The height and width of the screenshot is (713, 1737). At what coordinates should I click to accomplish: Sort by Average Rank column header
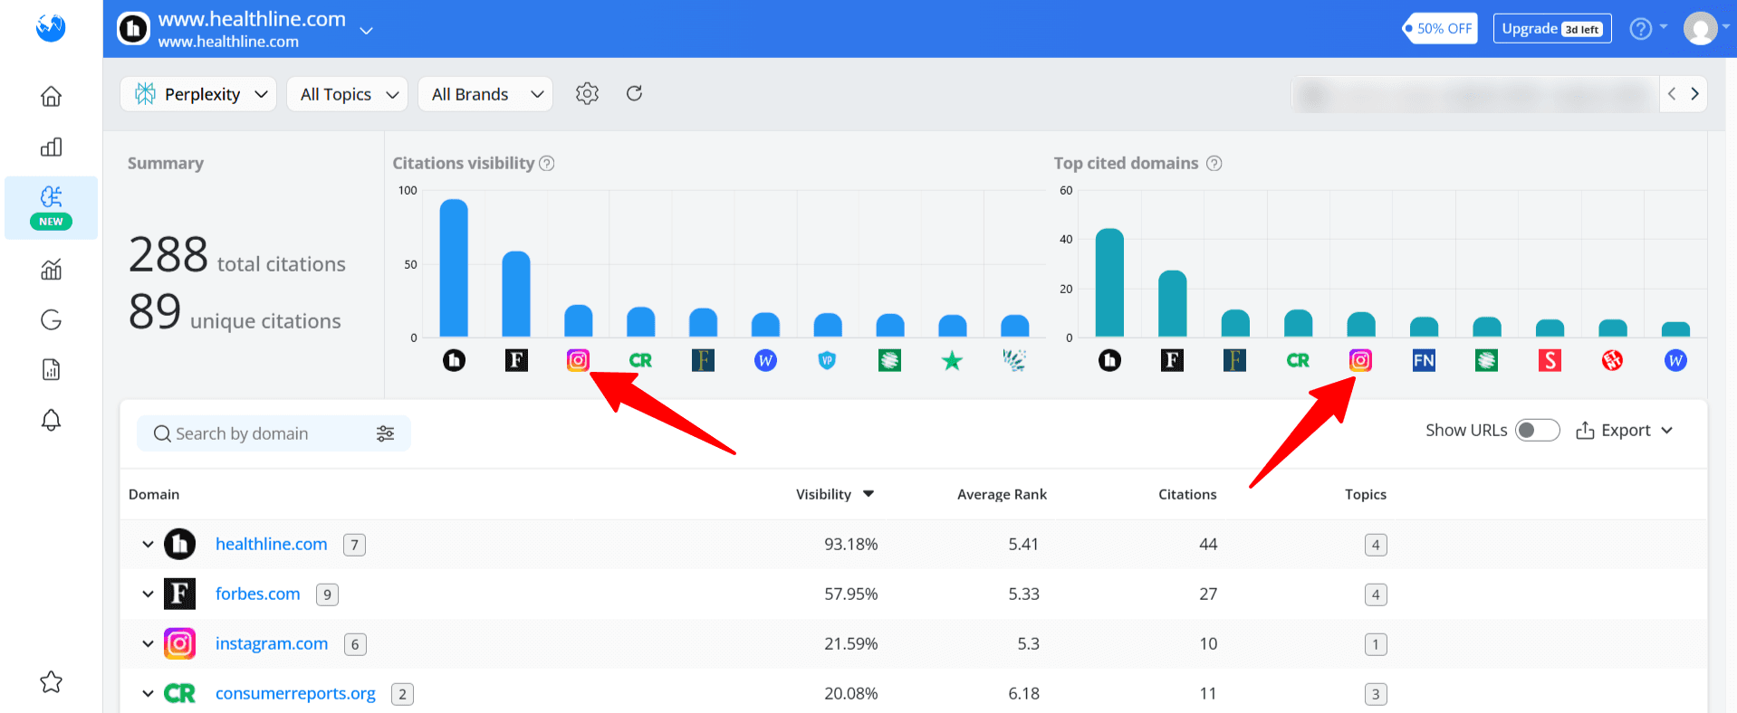(x=1002, y=494)
